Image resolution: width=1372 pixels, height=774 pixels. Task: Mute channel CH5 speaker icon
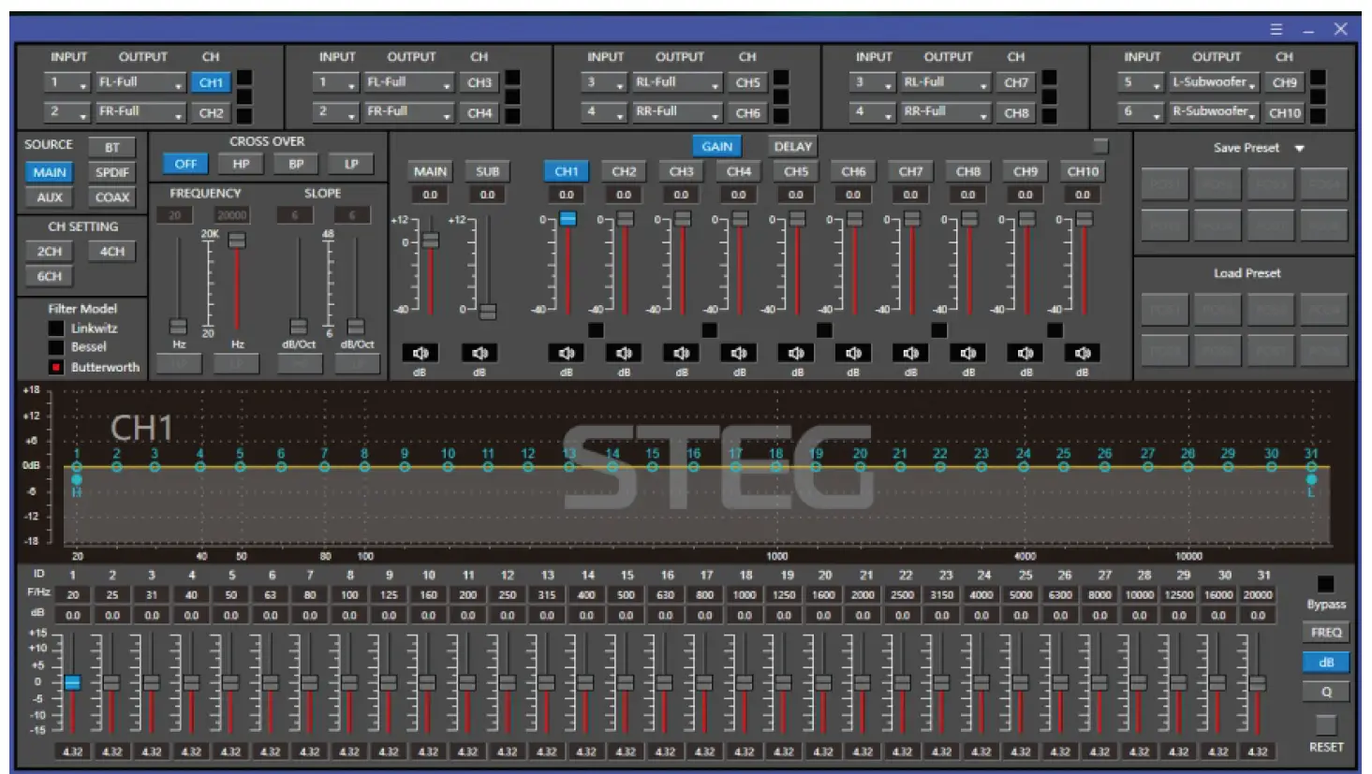click(796, 353)
